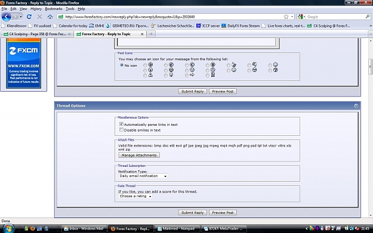Switch to Inbox - Windows Mail taskbar button

click(84, 229)
